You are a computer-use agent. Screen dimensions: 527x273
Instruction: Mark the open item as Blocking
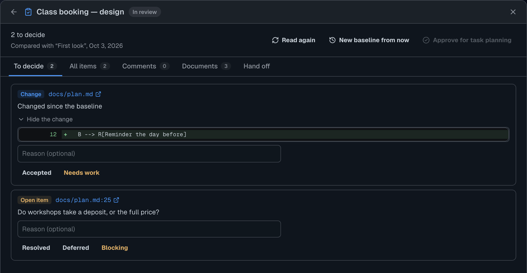click(115, 248)
